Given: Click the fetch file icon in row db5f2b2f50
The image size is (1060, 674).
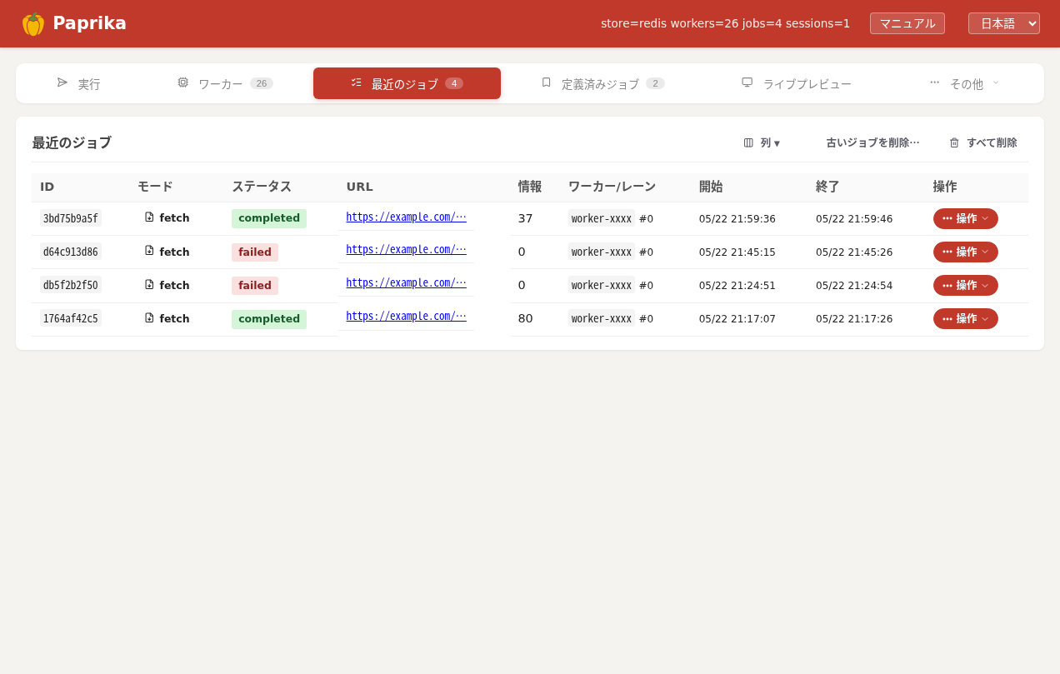Looking at the screenshot, I should 149,284.
